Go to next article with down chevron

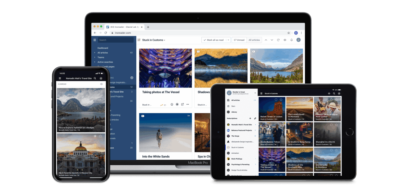coord(272,40)
